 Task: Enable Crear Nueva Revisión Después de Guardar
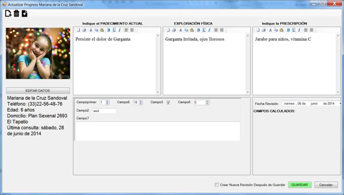[x=217, y=185]
